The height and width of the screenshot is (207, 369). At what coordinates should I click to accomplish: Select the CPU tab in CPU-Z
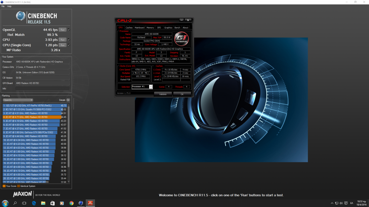[121, 28]
